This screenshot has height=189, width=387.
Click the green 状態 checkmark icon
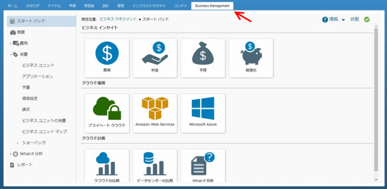(x=367, y=19)
